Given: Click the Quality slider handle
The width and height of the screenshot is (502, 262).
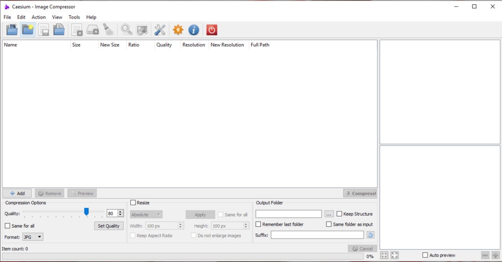Looking at the screenshot, I should [x=86, y=212].
